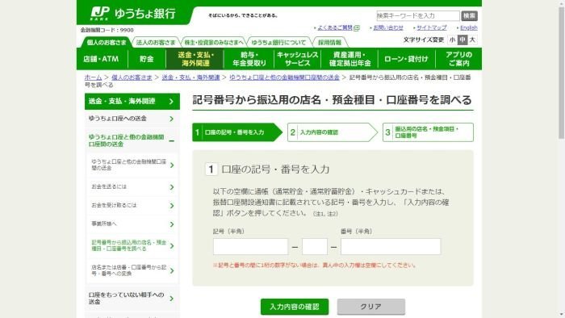Screen dimensions: 565x318
Task: Open the 店舗・ATM menu
Action: pos(102,59)
